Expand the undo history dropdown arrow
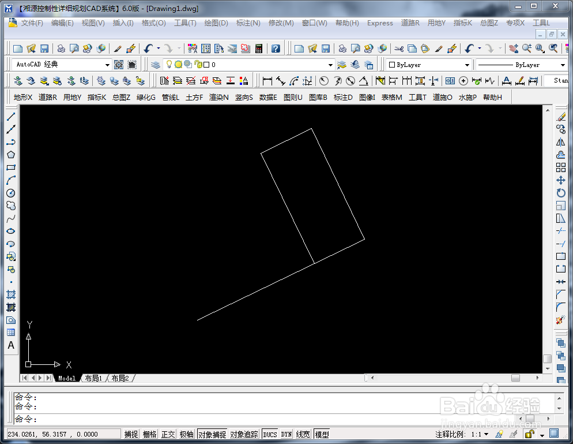The image size is (573, 444). tap(158, 48)
